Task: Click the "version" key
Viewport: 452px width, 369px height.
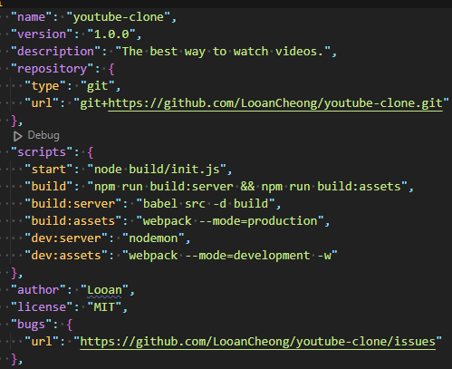Action: point(42,34)
